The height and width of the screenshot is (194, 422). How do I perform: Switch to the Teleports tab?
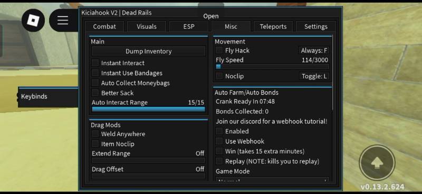click(x=273, y=27)
